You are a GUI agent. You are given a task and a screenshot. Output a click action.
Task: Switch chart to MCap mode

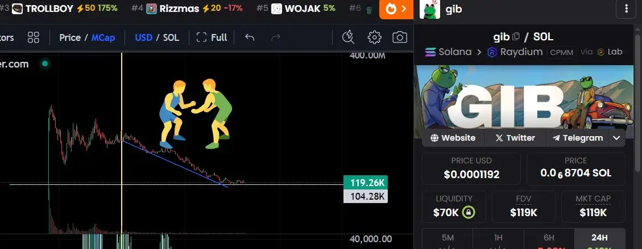(x=103, y=37)
